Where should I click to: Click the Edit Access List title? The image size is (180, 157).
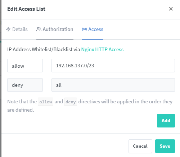tap(26, 9)
